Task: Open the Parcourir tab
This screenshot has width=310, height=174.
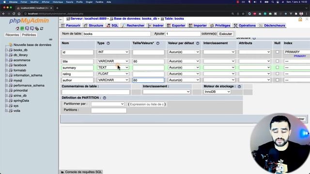Action: (x=71, y=26)
